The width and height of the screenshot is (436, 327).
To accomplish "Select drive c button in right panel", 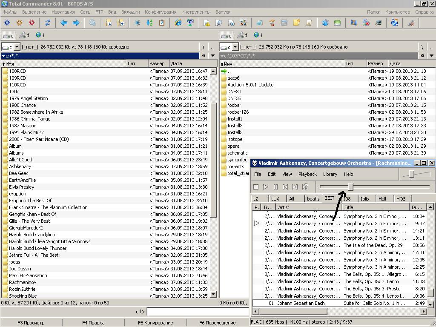I will tap(226, 35).
